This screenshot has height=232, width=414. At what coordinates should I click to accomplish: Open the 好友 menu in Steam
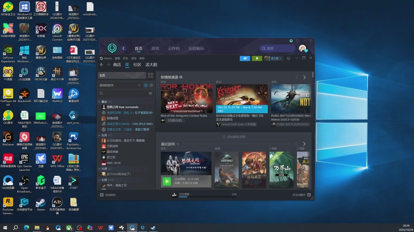click(125, 58)
